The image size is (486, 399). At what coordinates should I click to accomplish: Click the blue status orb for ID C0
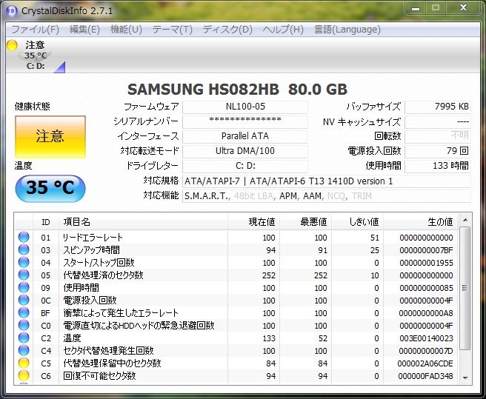(x=24, y=325)
